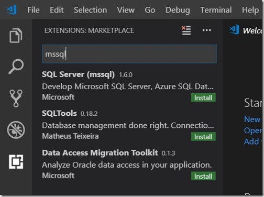
Task: Click the Open folder link on Welcome page
Action: click(253, 130)
